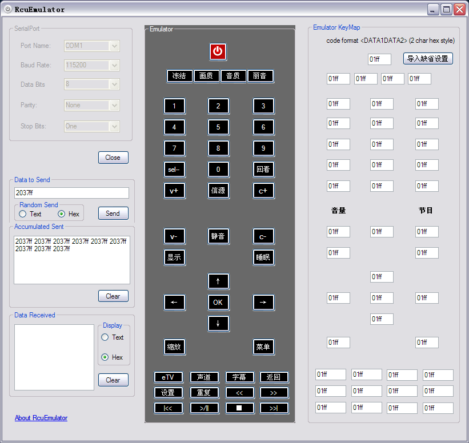Tap the 字幕 subtitle key

(239, 377)
